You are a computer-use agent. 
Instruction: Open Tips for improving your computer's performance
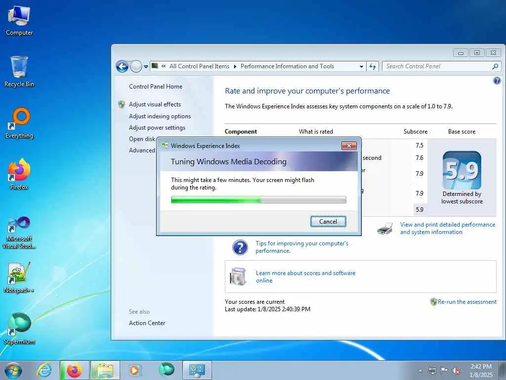(x=302, y=247)
